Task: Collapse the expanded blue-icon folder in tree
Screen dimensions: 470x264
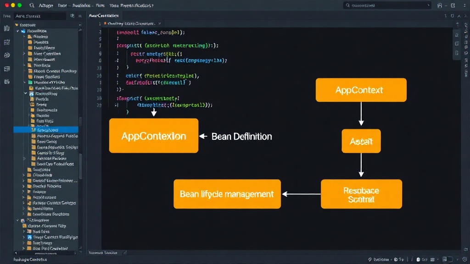Action: [26, 93]
